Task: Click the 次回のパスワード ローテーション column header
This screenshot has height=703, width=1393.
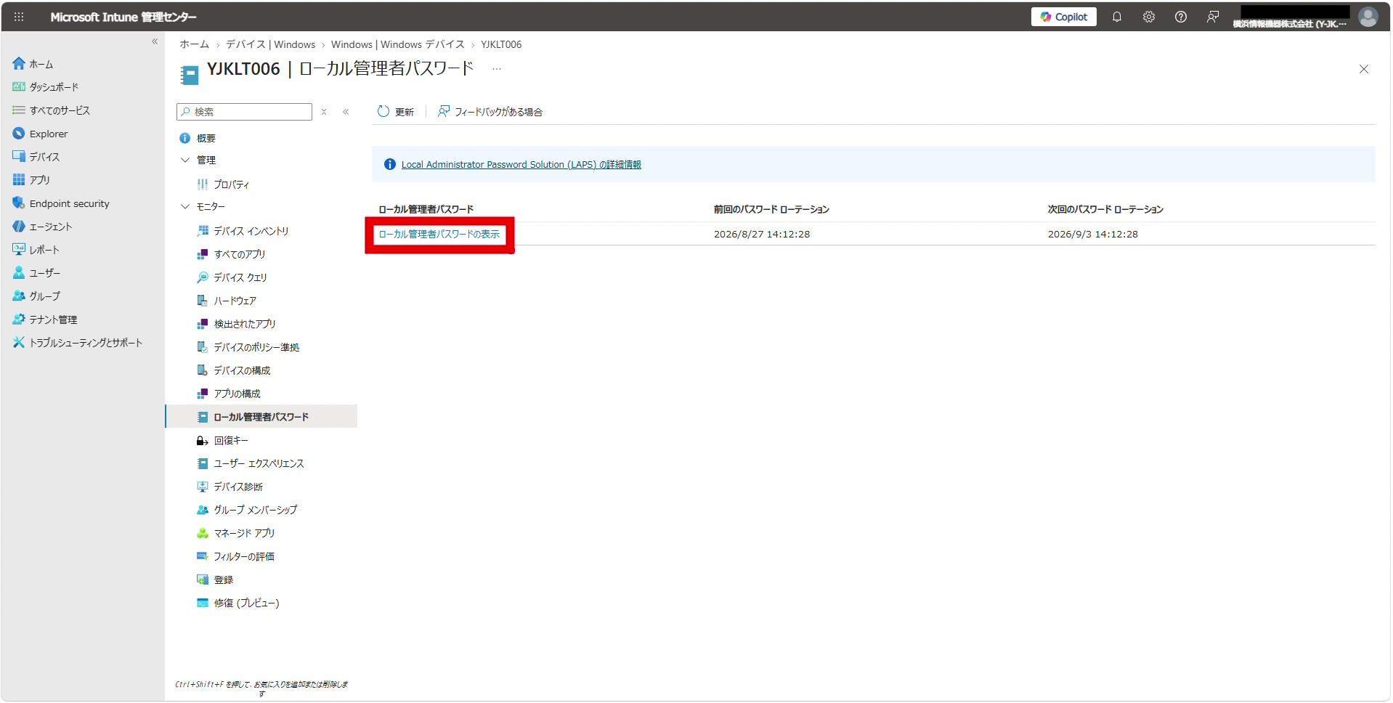Action: (x=1105, y=210)
